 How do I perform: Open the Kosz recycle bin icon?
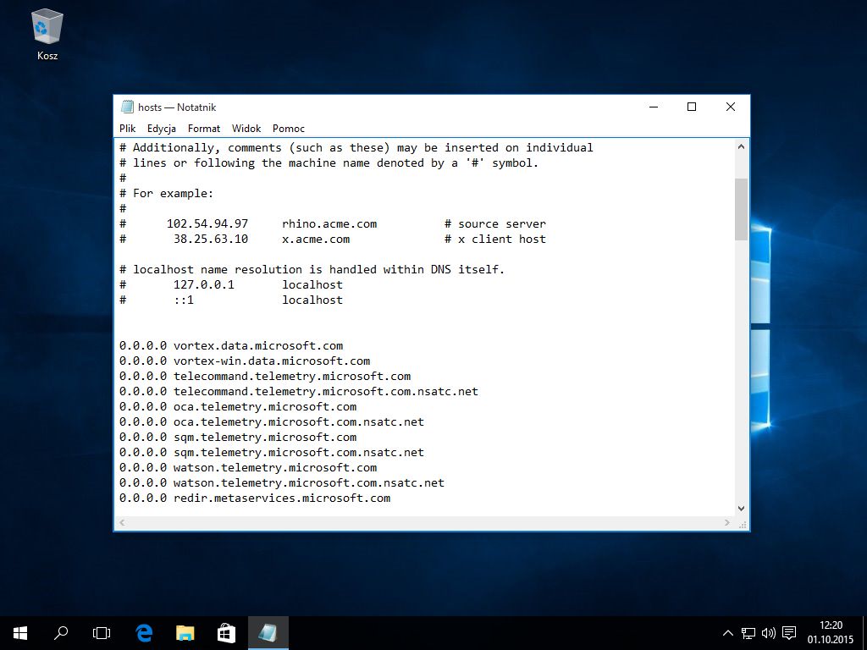point(47,34)
